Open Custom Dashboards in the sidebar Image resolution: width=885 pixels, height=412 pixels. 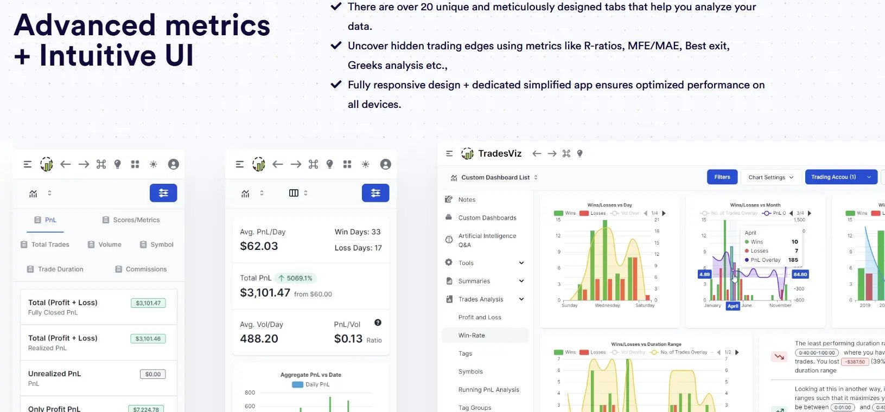pos(481,218)
